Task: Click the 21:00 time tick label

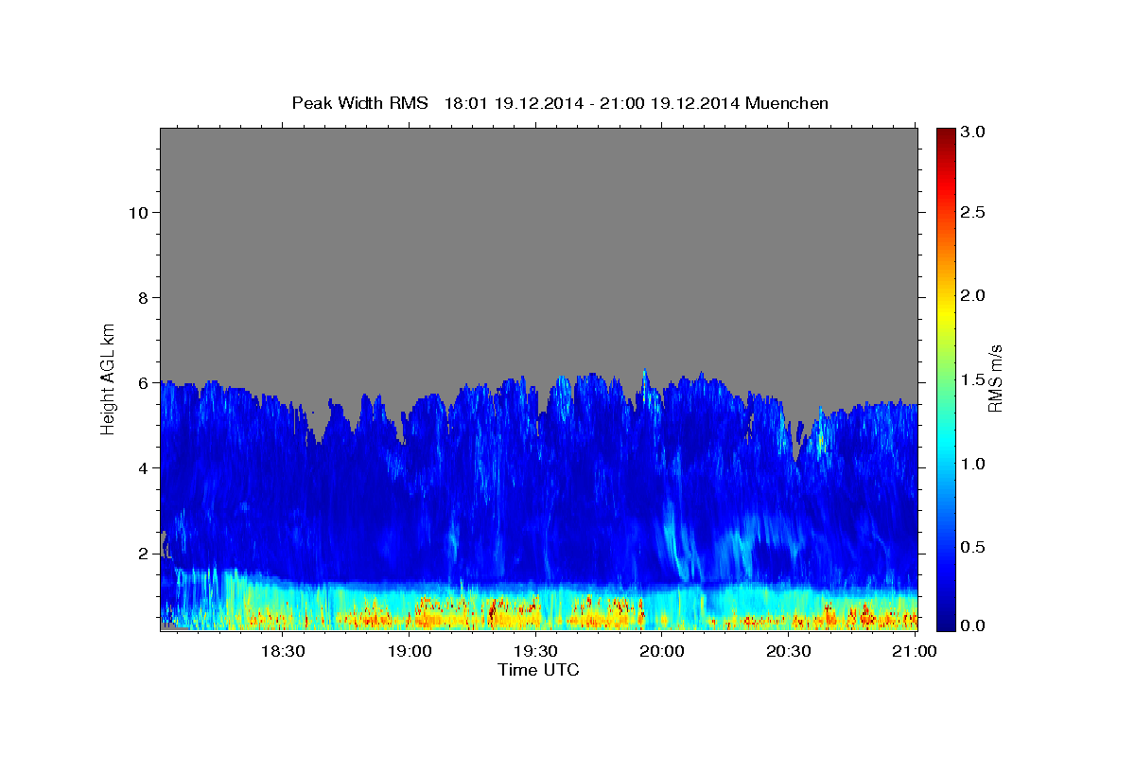Action: pos(914,651)
